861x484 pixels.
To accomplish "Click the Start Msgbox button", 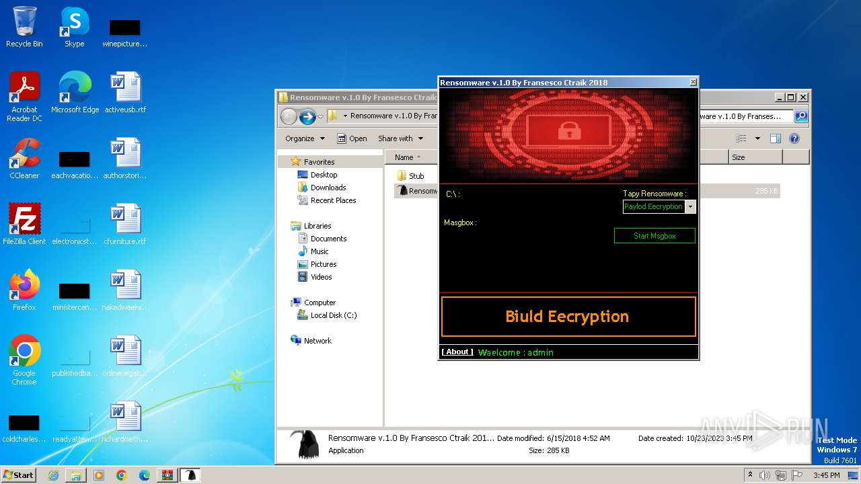I will 654,236.
